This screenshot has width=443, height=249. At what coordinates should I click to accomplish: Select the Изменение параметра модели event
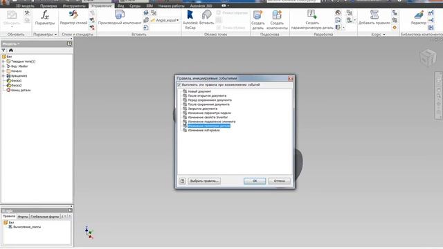pyautogui.click(x=209, y=113)
